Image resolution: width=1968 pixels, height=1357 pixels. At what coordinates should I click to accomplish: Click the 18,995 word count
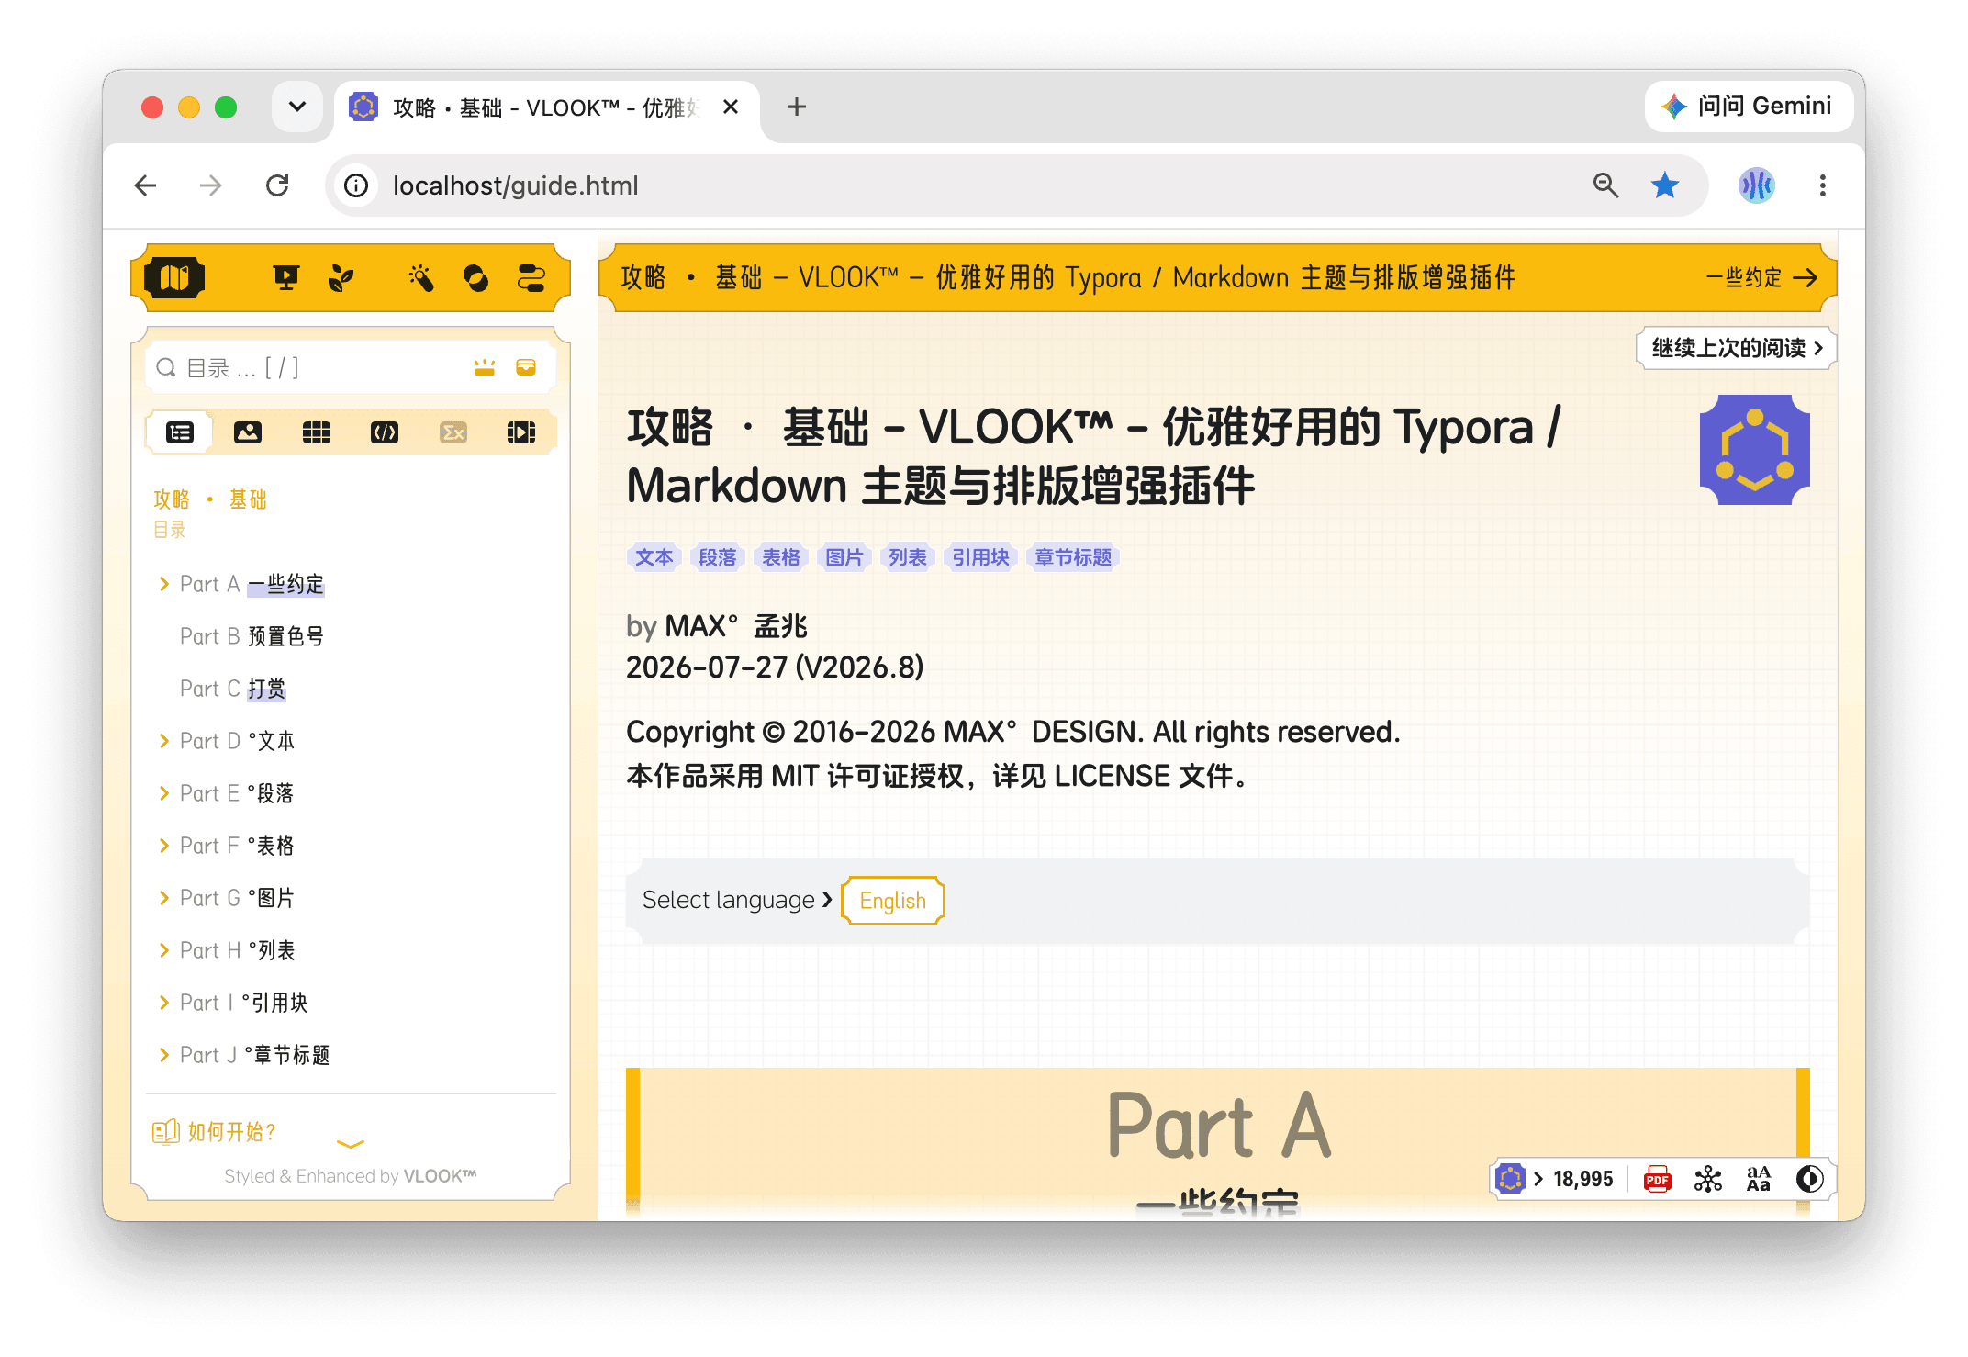coord(1583,1179)
